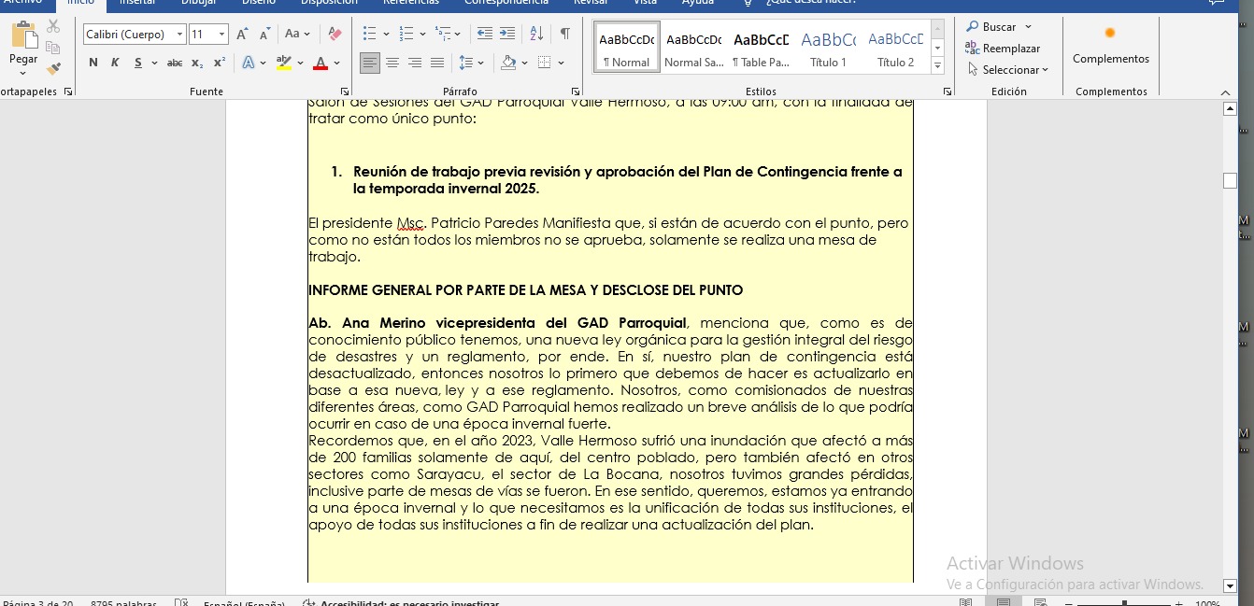The image size is (1254, 606).
Task: Open the font name dropdown
Action: (x=180, y=35)
